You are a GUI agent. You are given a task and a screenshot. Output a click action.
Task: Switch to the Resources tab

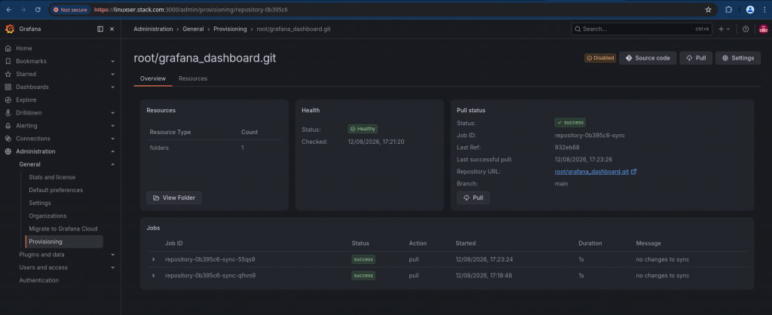click(x=193, y=78)
